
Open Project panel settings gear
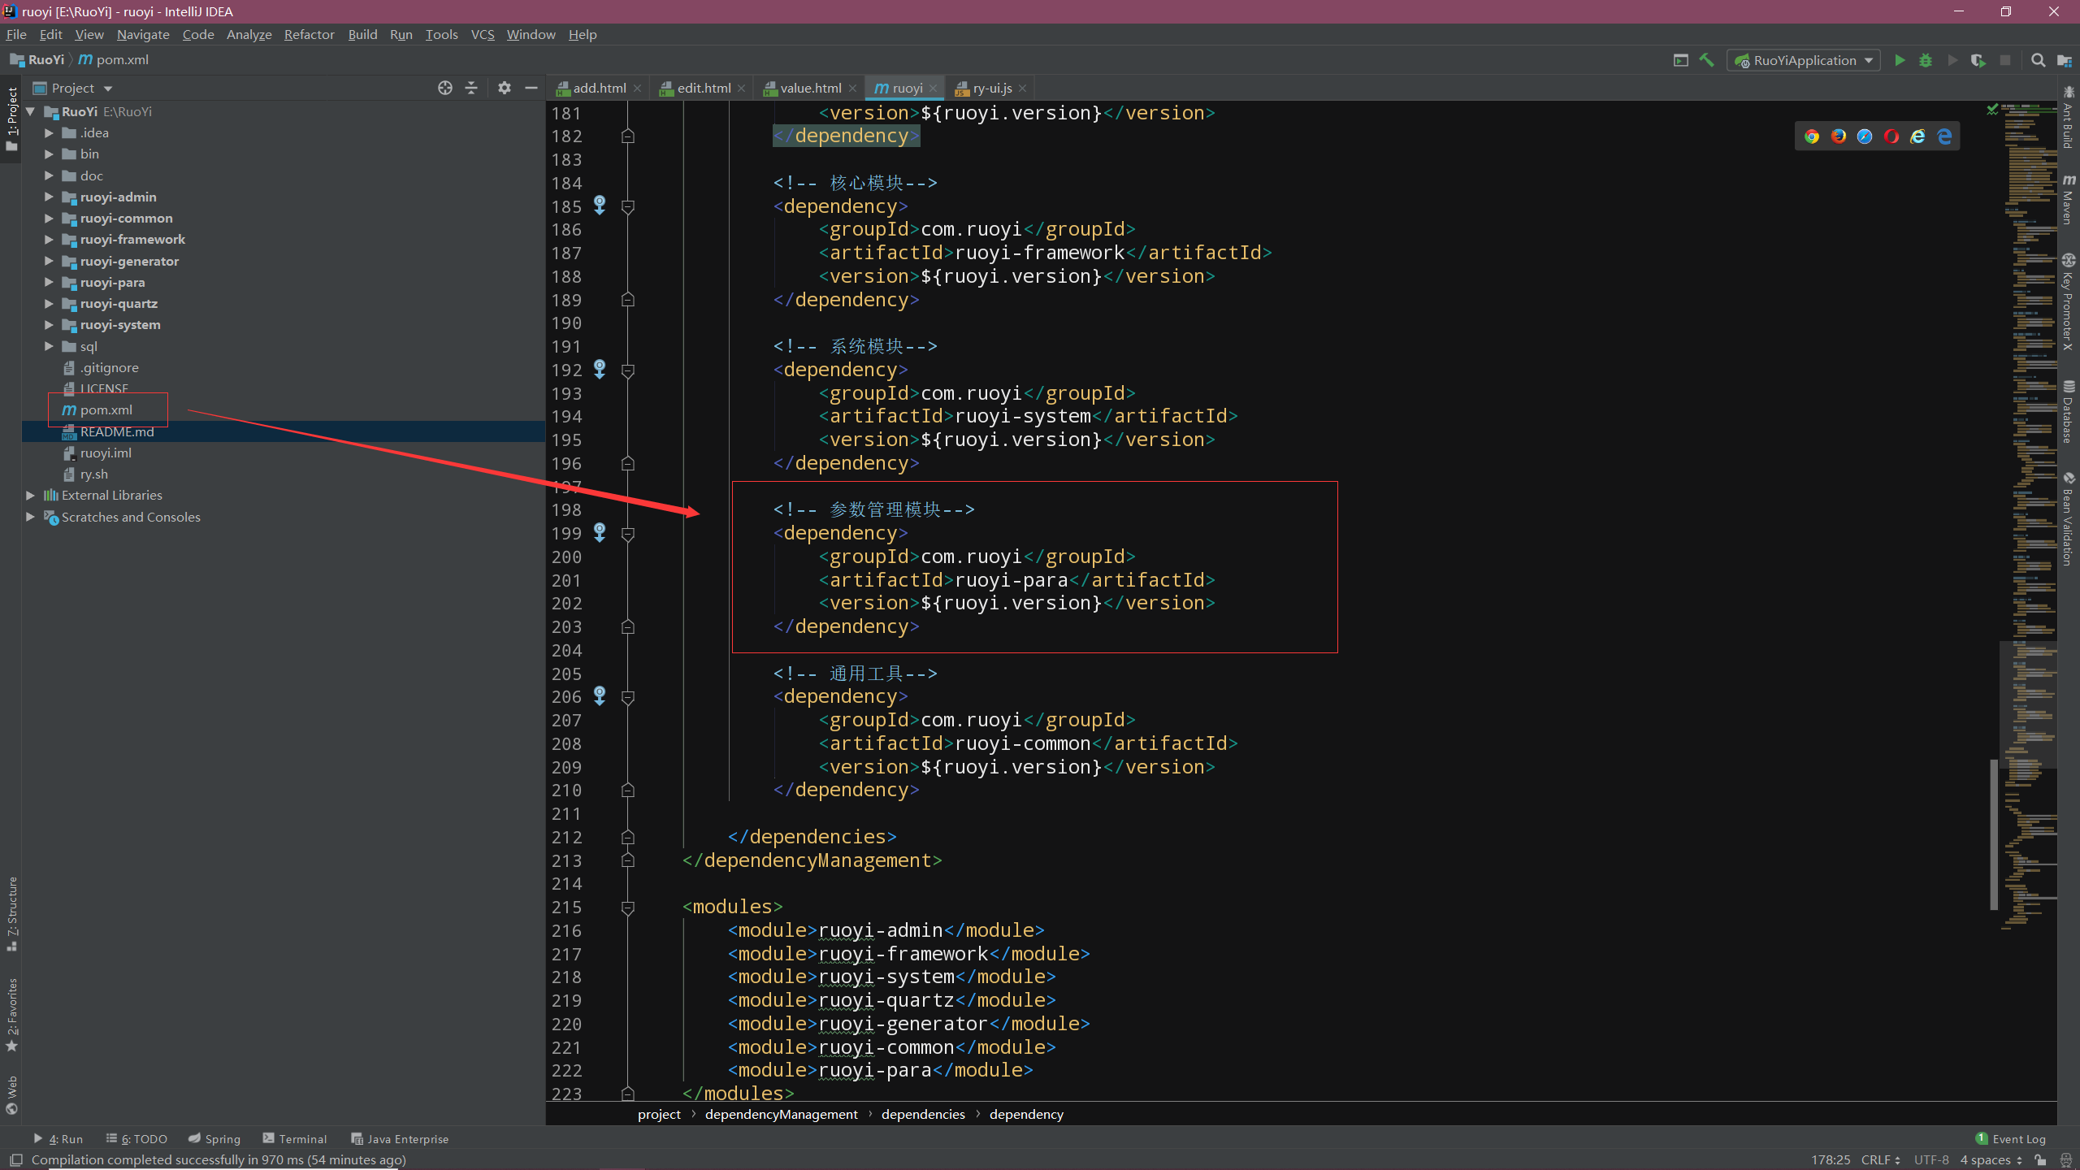click(505, 88)
